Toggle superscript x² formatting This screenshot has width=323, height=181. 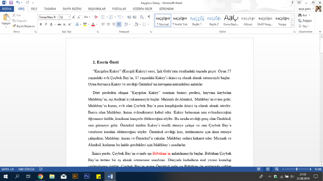pyautogui.click(x=70, y=24)
